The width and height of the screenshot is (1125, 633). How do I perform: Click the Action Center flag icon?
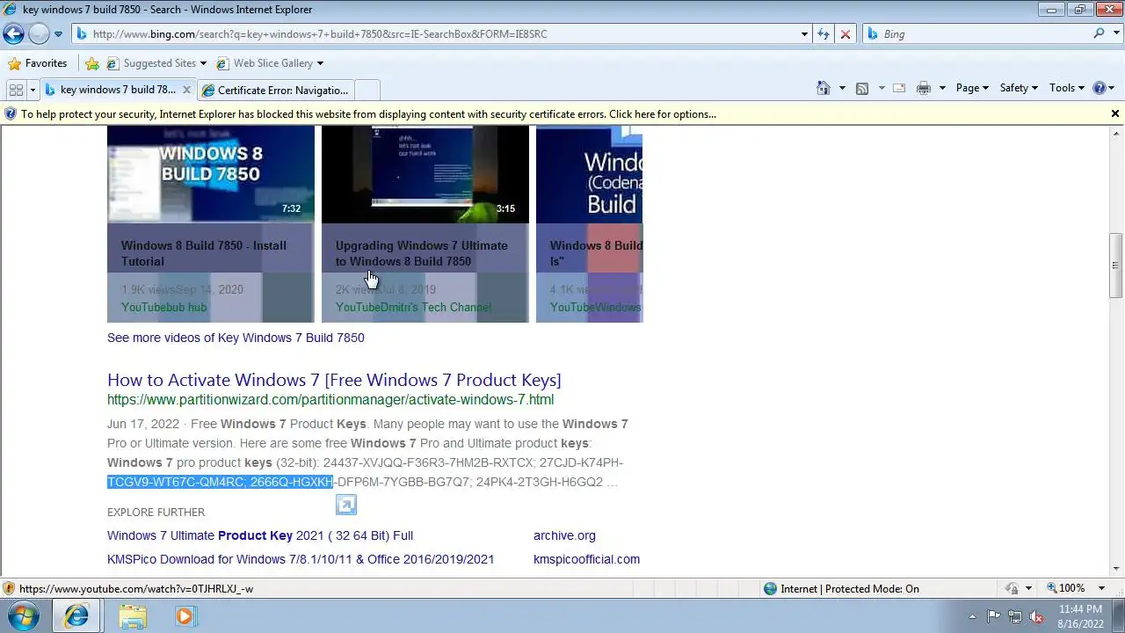click(x=993, y=616)
